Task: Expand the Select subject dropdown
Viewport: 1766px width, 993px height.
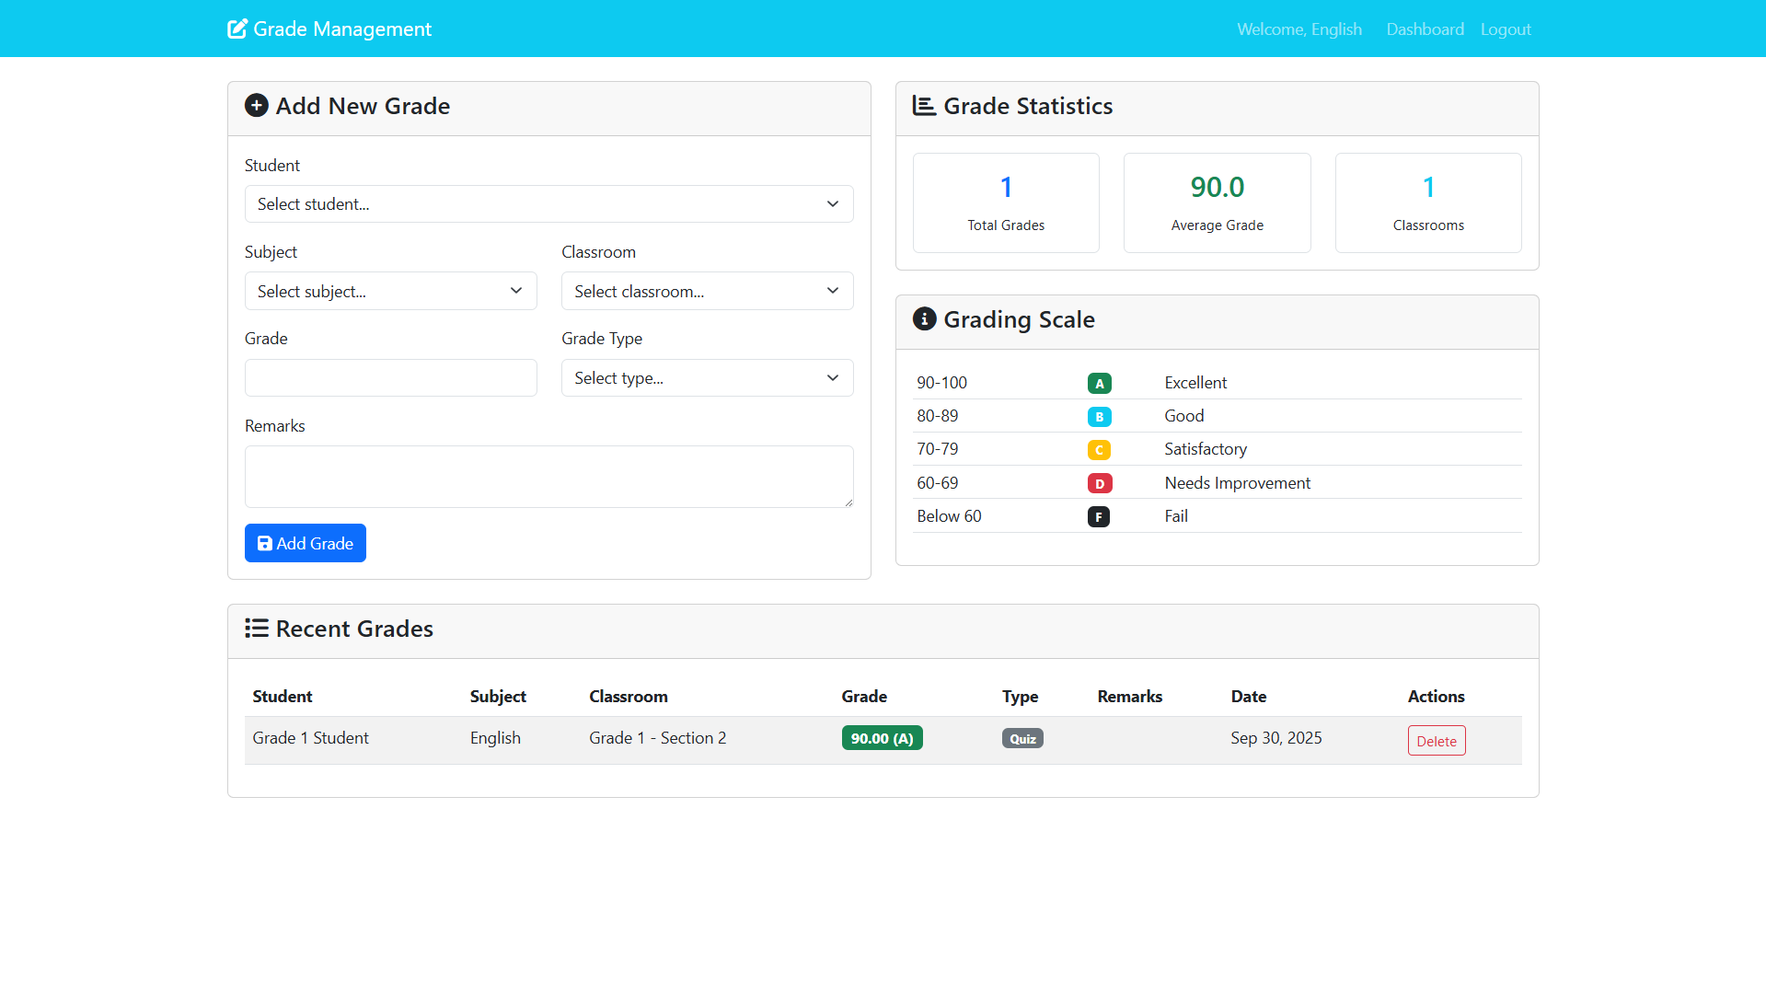Action: point(390,292)
